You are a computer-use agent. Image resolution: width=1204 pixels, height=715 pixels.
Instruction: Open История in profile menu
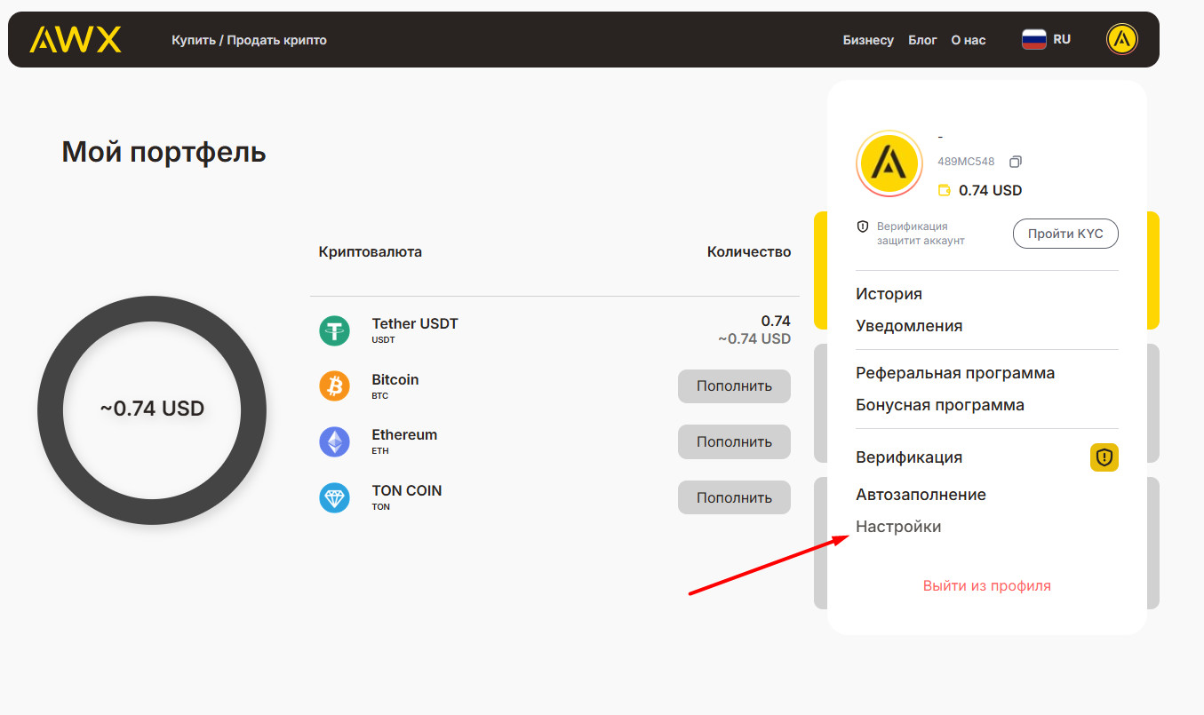(x=889, y=294)
